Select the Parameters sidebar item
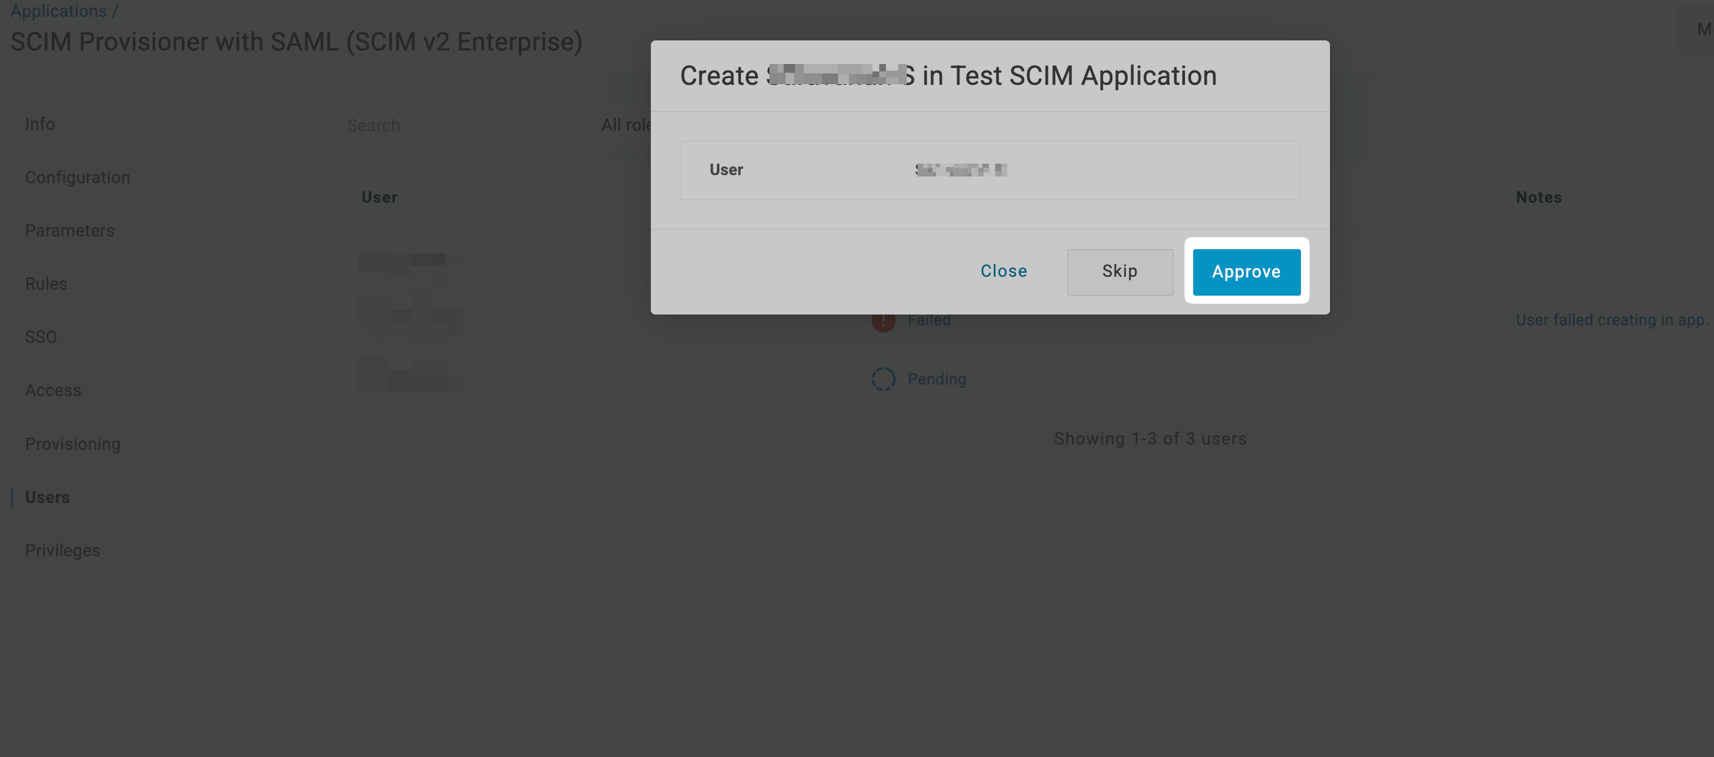The height and width of the screenshot is (757, 1714). [x=69, y=230]
